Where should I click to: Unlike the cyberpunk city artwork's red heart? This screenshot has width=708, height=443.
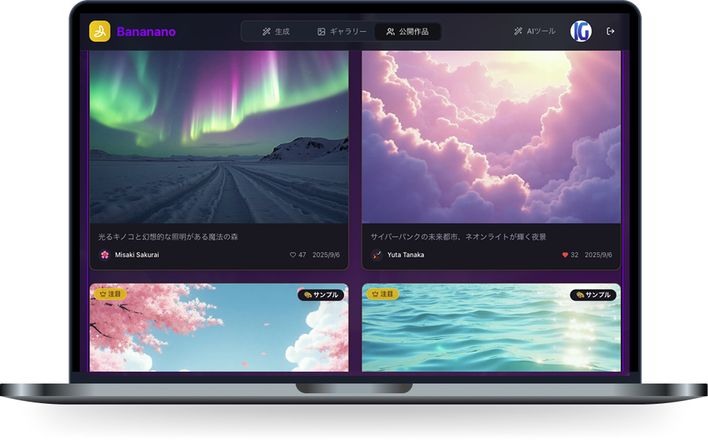564,255
